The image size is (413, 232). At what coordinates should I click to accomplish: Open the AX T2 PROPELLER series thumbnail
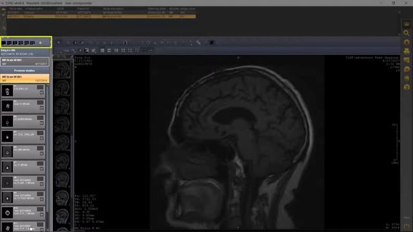7,137
